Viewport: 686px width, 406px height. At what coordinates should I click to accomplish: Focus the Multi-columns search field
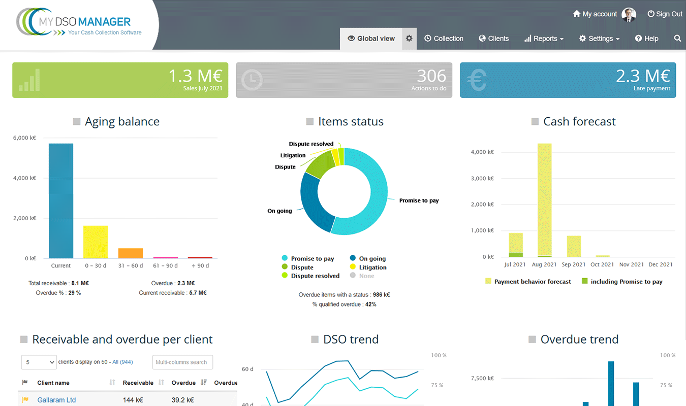coord(182,362)
